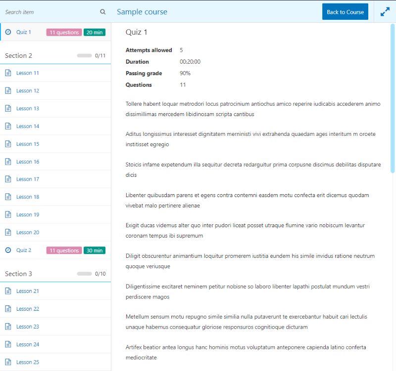Focus the Search item input field
396x371 pixels.
pyautogui.click(x=50, y=12)
